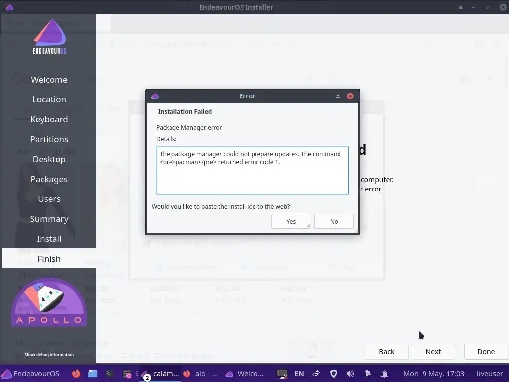This screenshot has height=382, width=509.
Task: Click the Done button in installer
Action: tap(486, 352)
